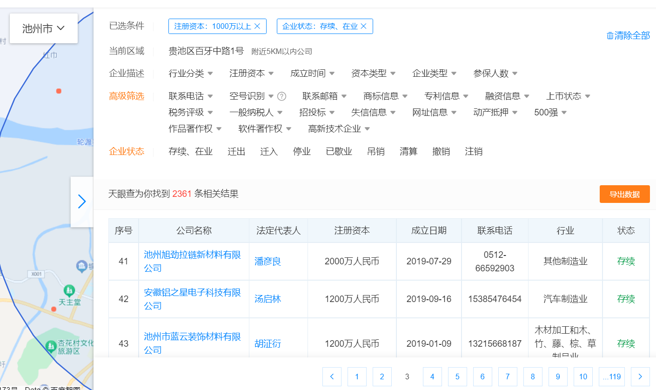The image size is (656, 390).
Task: Click the 导出数据 export button
Action: [624, 194]
